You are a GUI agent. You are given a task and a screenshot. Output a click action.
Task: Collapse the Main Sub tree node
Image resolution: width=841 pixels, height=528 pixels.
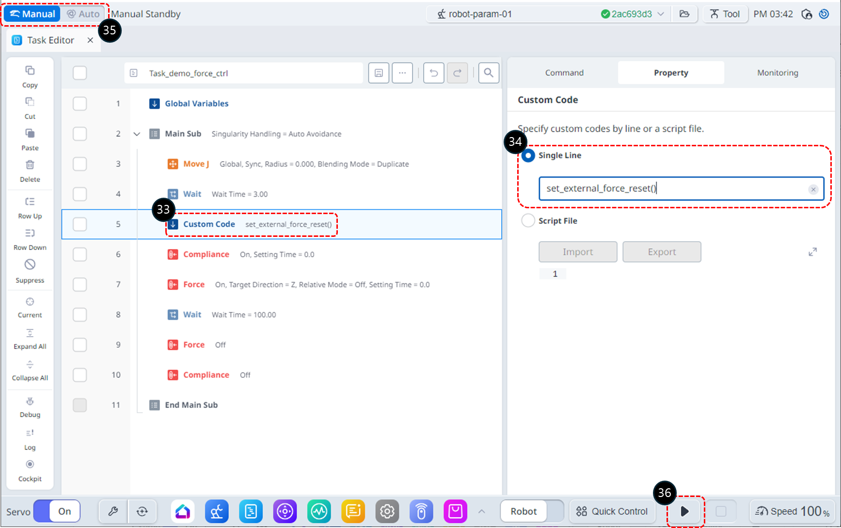(x=137, y=134)
